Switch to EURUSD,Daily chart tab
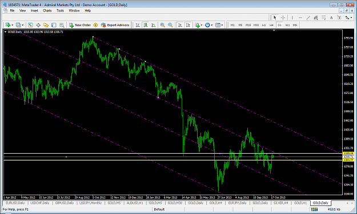This screenshot has width=357, height=214. pyautogui.click(x=15, y=203)
